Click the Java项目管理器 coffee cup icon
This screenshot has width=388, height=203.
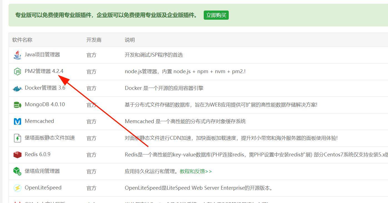pyautogui.click(x=17, y=55)
